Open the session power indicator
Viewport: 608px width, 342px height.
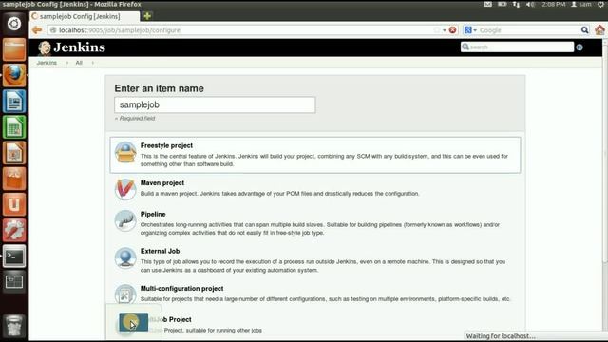[x=601, y=4]
